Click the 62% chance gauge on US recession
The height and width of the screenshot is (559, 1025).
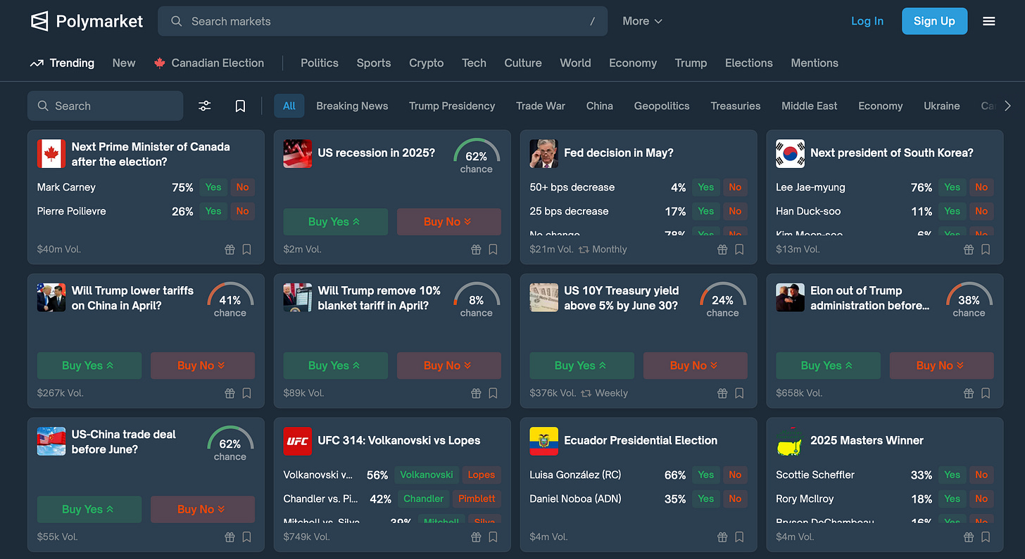(x=477, y=157)
